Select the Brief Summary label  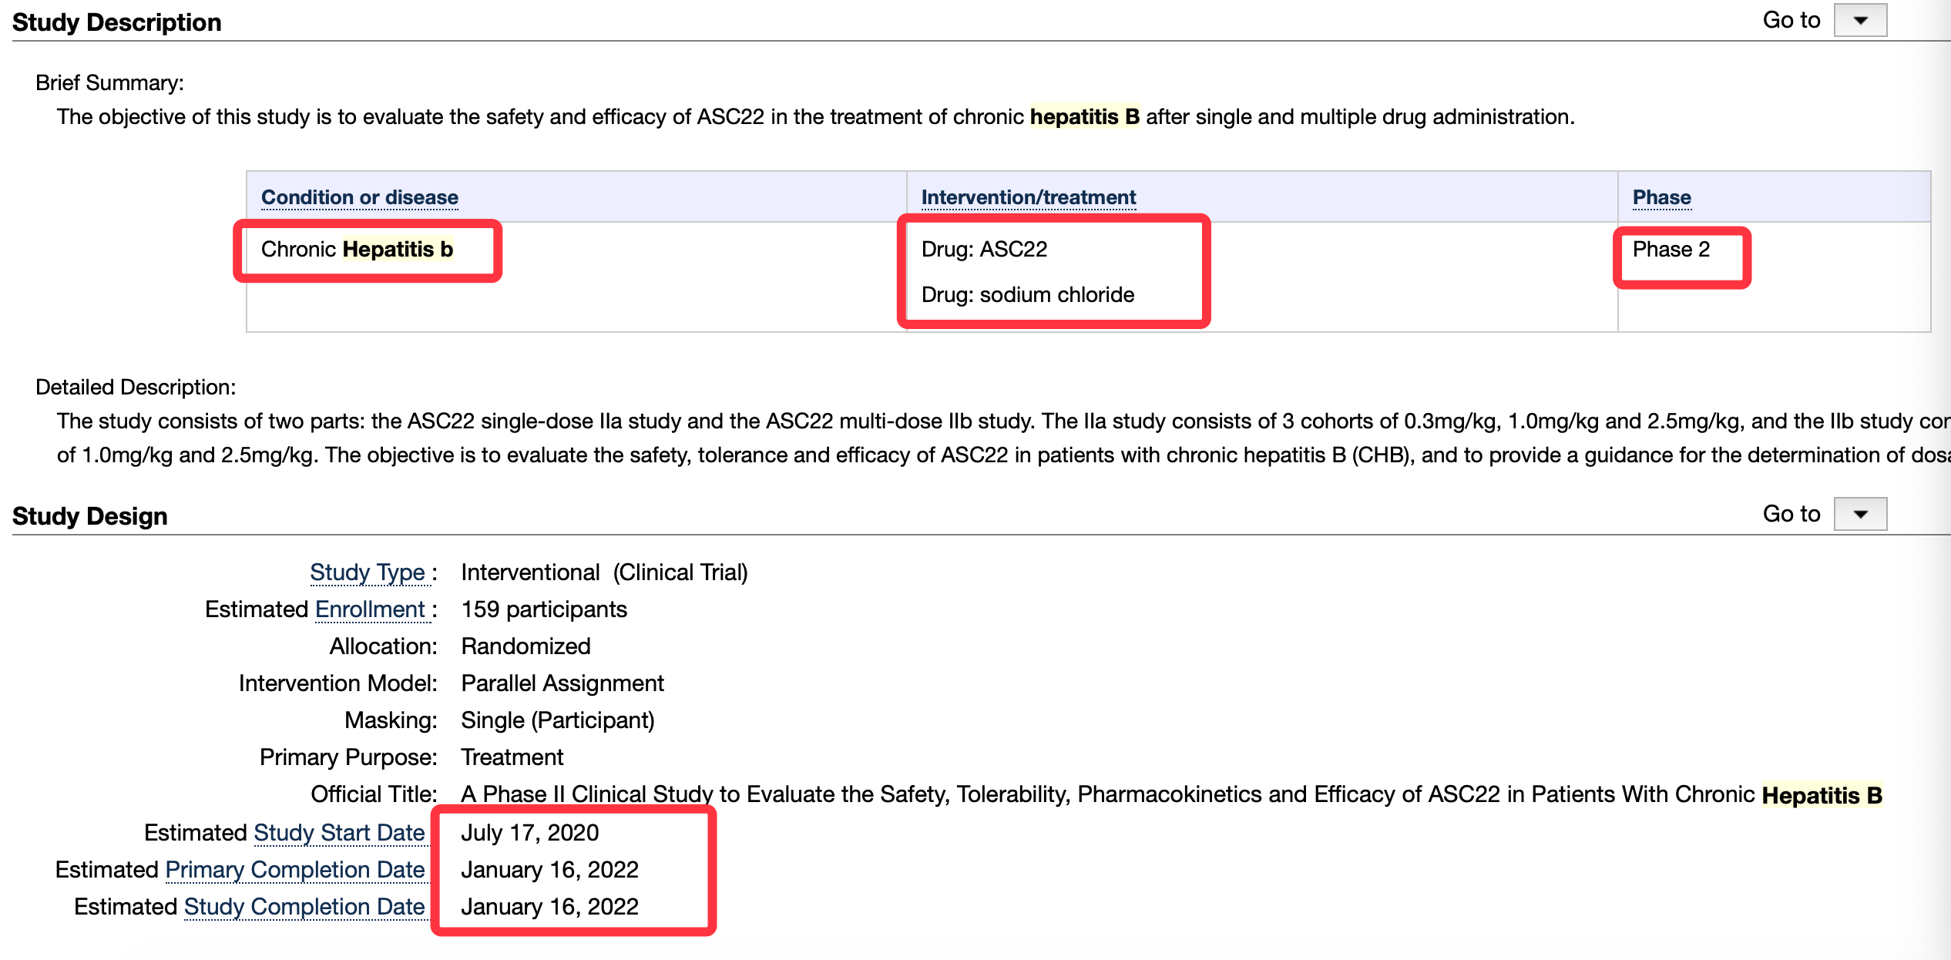[x=110, y=83]
